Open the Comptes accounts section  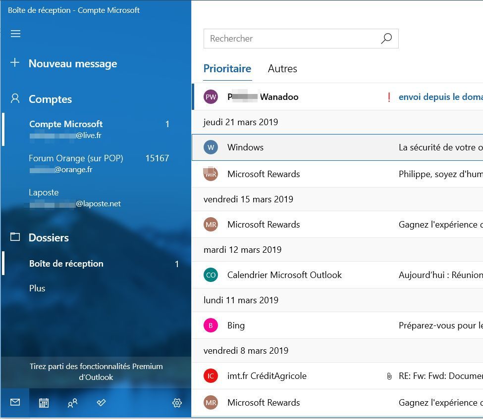pos(50,99)
